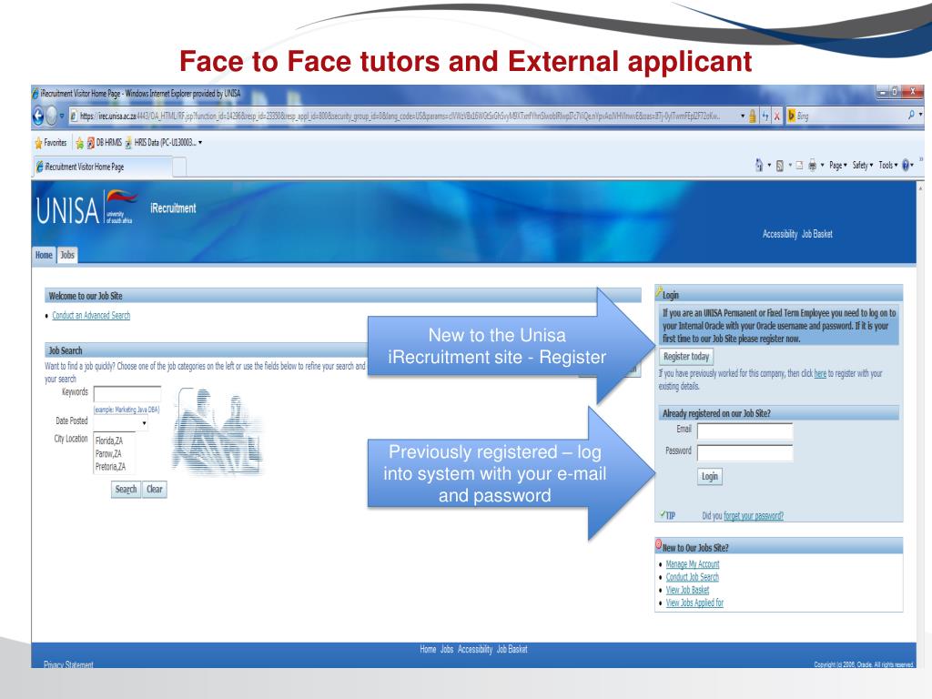Open the Manage My Account link
Viewport: 932px width, 699px height.
click(693, 564)
